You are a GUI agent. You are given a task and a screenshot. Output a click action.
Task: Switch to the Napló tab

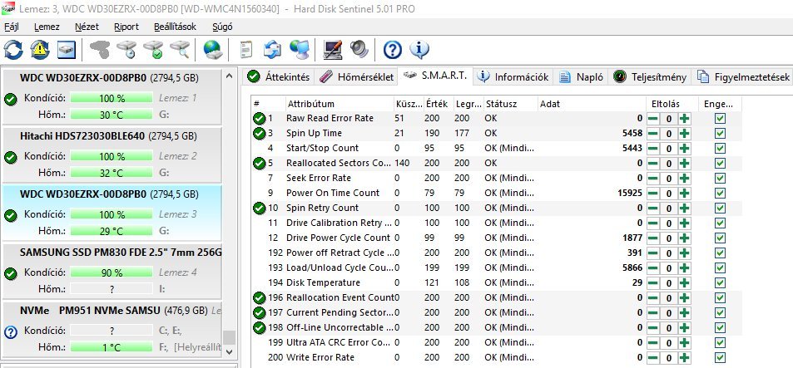point(582,76)
